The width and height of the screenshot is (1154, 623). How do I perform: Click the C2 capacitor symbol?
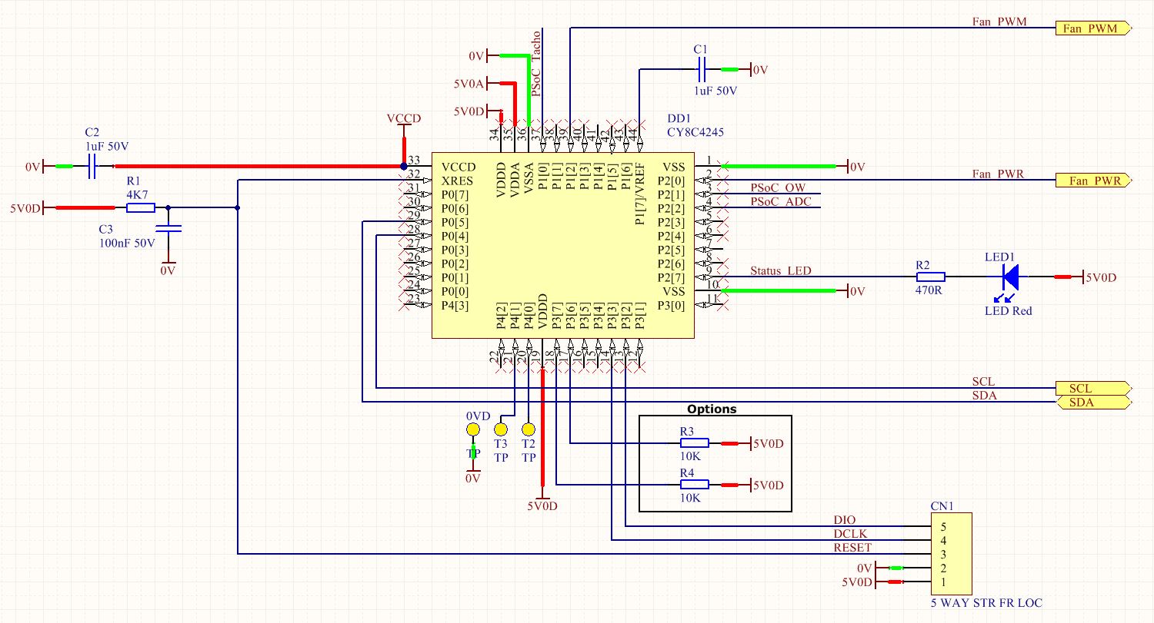[x=92, y=165]
